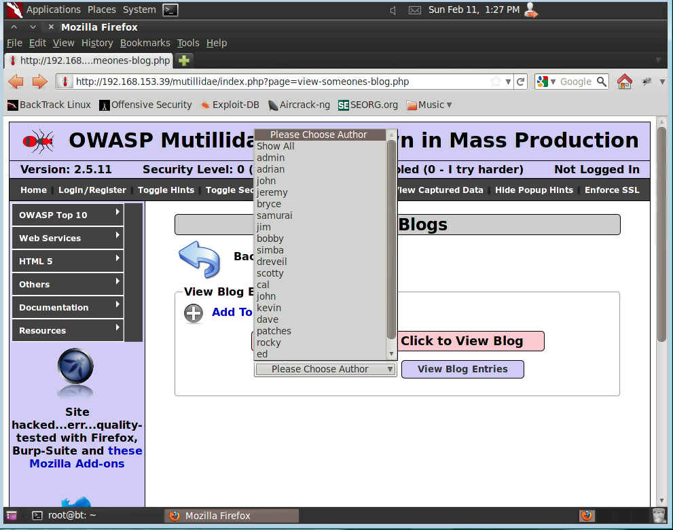673x530 pixels.
Task: Click the bookmark star in URL bar
Action: tap(496, 82)
